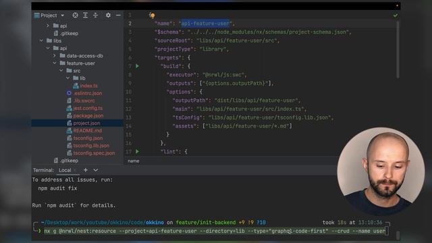
Task: Click the okkino path segment in the prompt
Action: click(x=155, y=222)
